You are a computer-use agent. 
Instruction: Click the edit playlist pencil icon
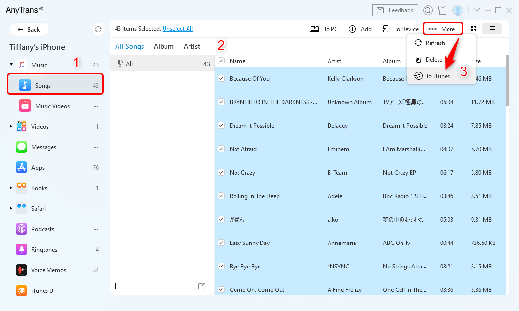201,286
